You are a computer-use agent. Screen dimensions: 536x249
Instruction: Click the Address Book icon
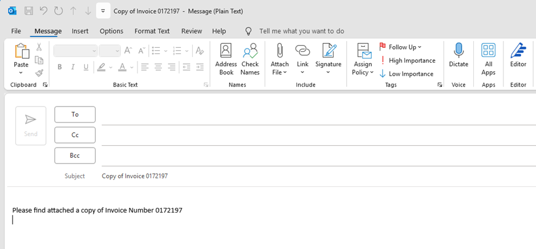coord(226,59)
